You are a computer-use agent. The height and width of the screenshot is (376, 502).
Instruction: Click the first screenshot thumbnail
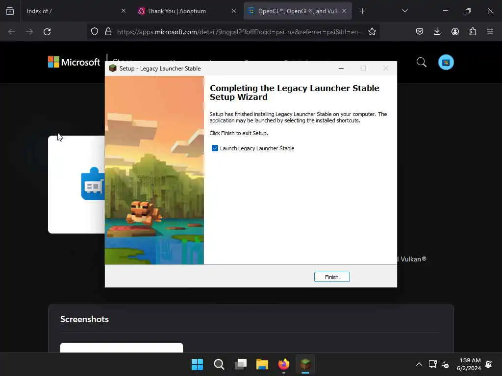click(122, 348)
